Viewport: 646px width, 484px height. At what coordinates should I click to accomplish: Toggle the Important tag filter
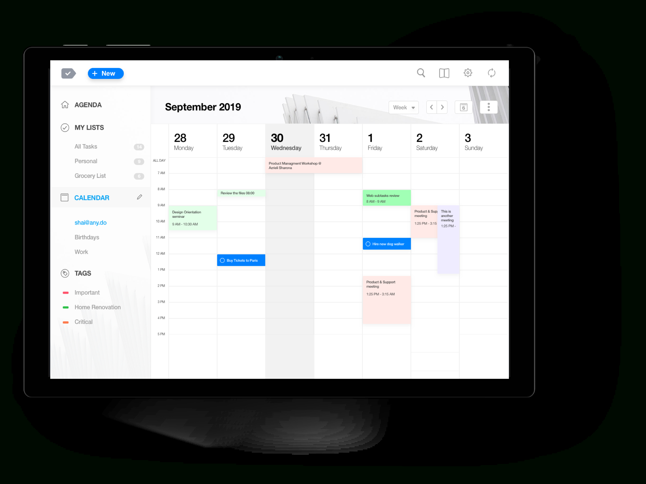(86, 293)
